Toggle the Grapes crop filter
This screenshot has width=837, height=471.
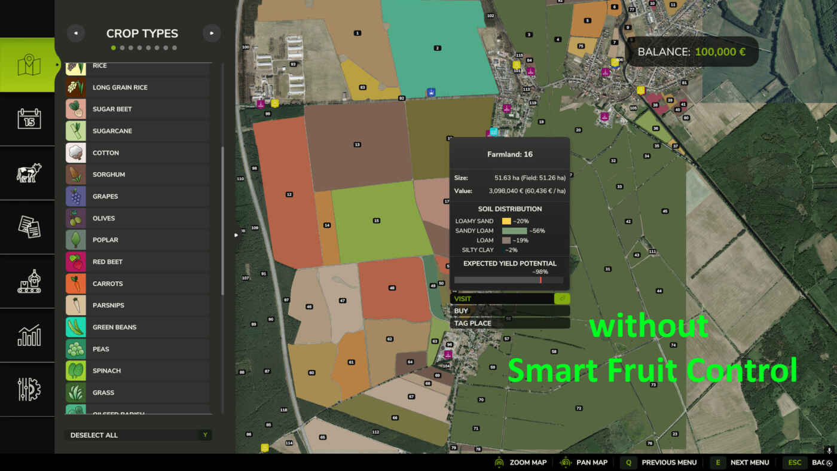pyautogui.click(x=138, y=197)
